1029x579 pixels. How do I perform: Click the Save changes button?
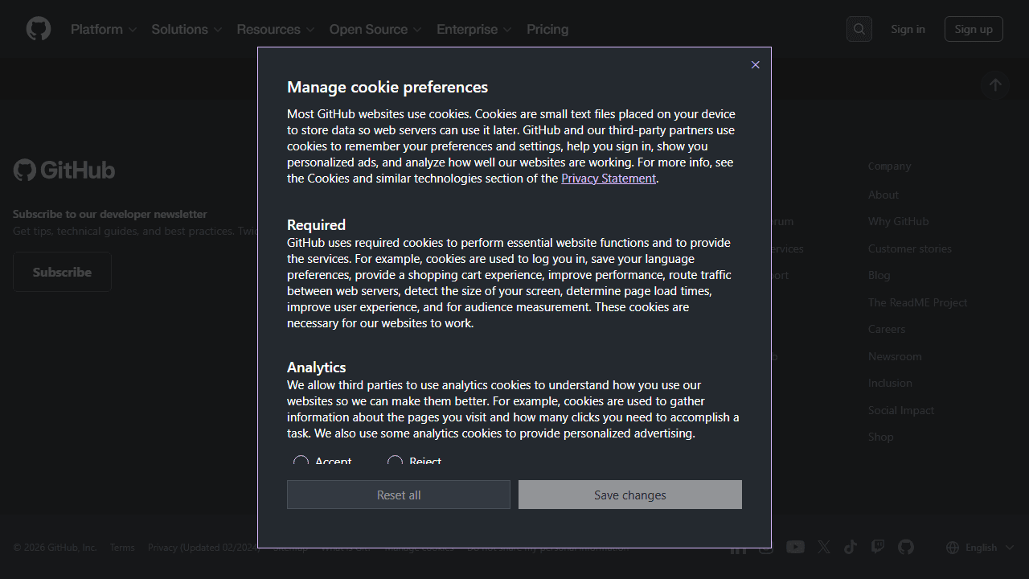[630, 495]
